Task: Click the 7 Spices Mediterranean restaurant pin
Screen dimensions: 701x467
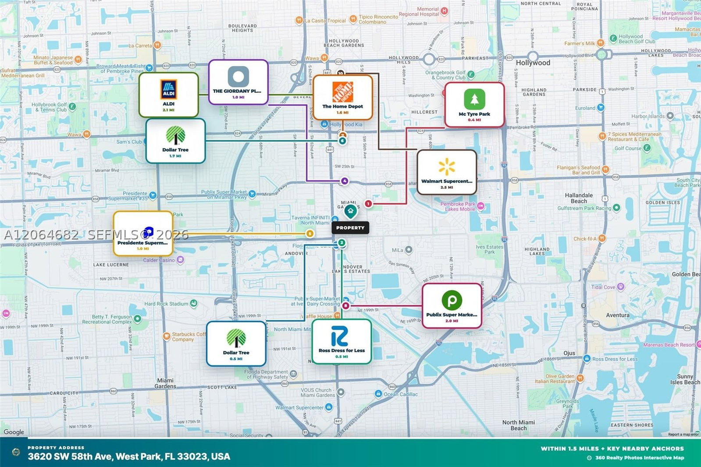Action: (602, 136)
